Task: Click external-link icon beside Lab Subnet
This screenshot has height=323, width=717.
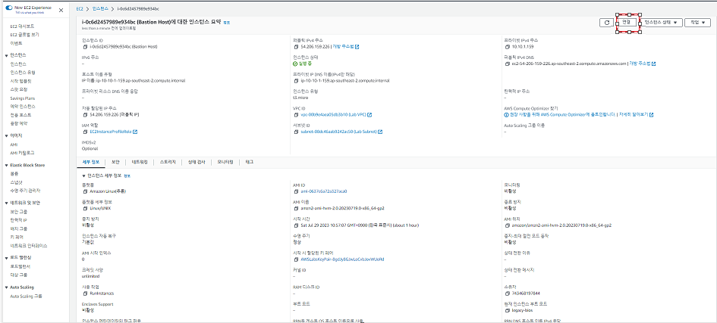Action: pyautogui.click(x=380, y=132)
